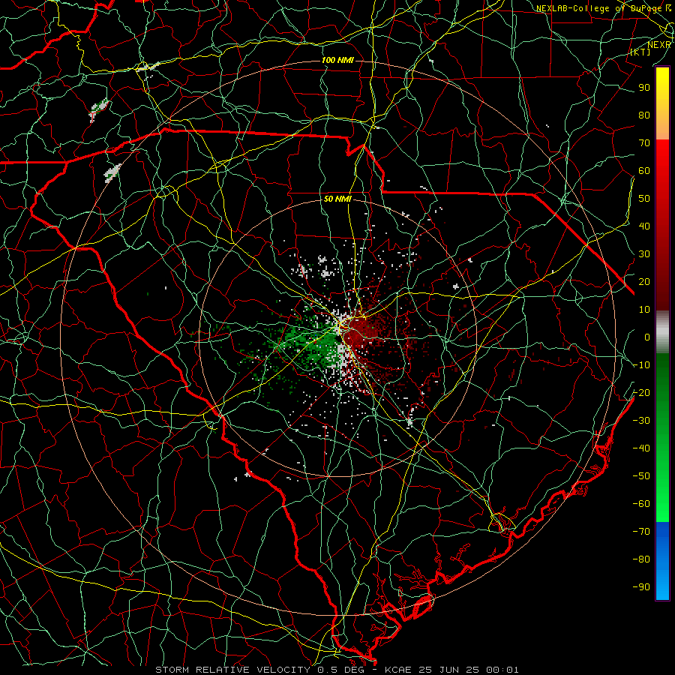Click the 90 value on velocity scale
The height and width of the screenshot is (675, 675).
coord(644,88)
